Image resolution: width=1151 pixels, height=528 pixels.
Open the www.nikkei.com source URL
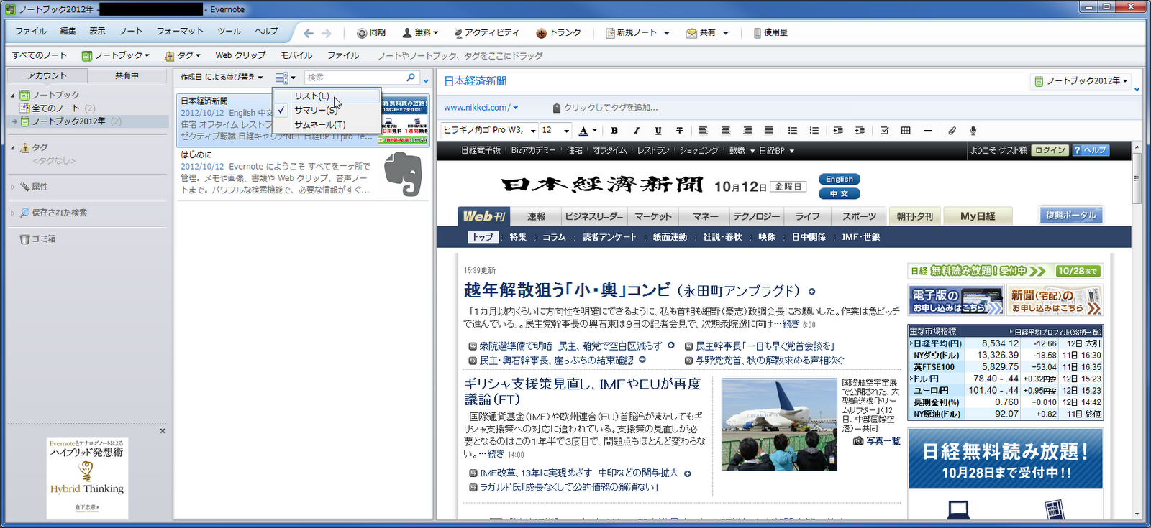477,108
